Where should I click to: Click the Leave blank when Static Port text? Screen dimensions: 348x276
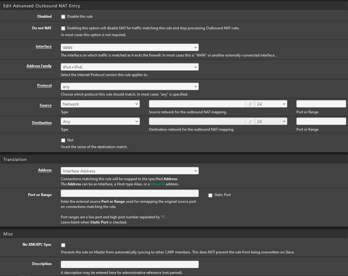(x=94, y=222)
